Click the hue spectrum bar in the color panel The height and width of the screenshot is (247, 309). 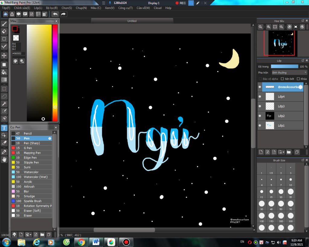click(x=55, y=73)
